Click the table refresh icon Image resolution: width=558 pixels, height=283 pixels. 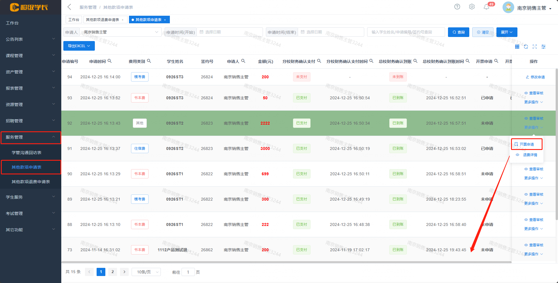click(x=526, y=47)
